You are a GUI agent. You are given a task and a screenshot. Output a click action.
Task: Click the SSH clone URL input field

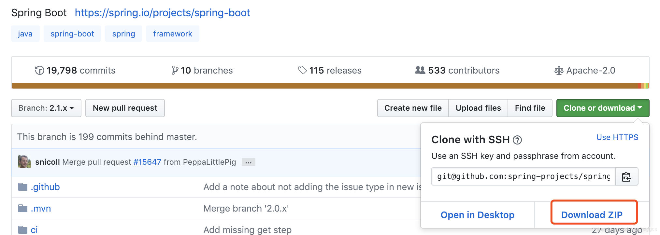(524, 176)
